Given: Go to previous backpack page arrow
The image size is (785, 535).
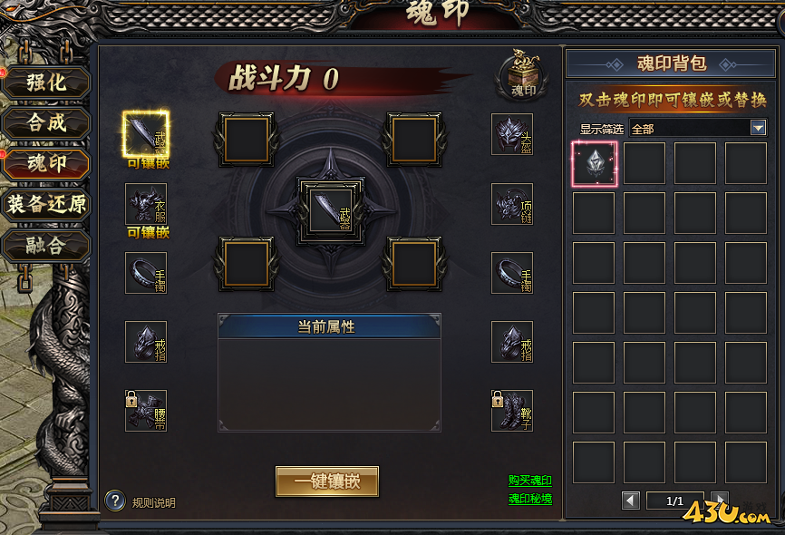Looking at the screenshot, I should [x=631, y=500].
